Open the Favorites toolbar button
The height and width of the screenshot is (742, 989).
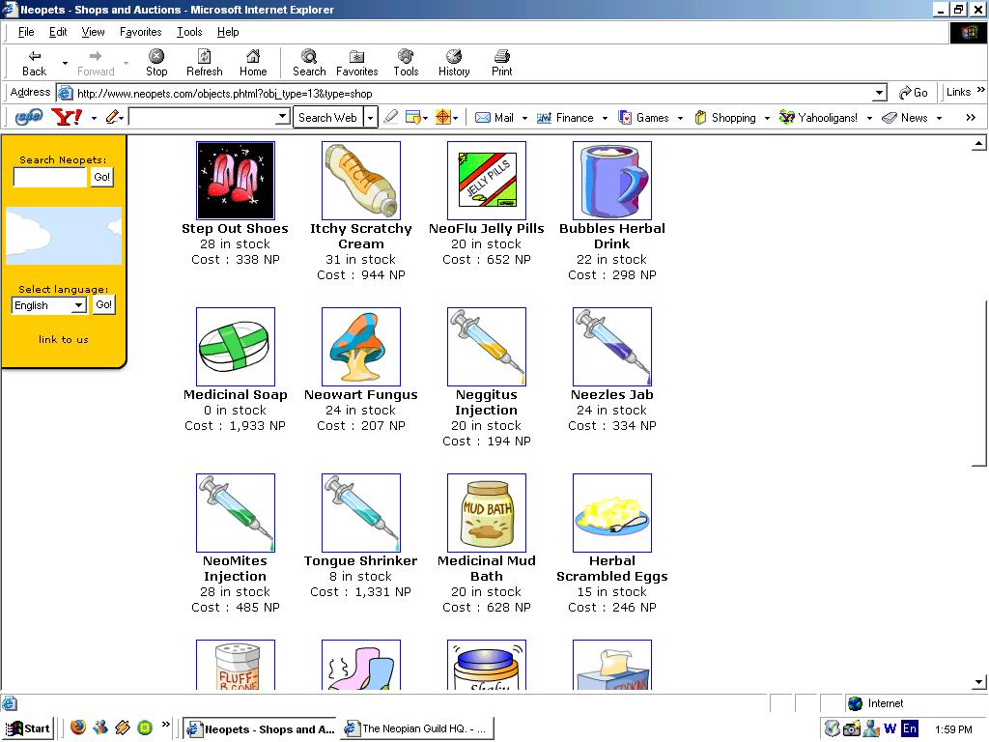[357, 63]
